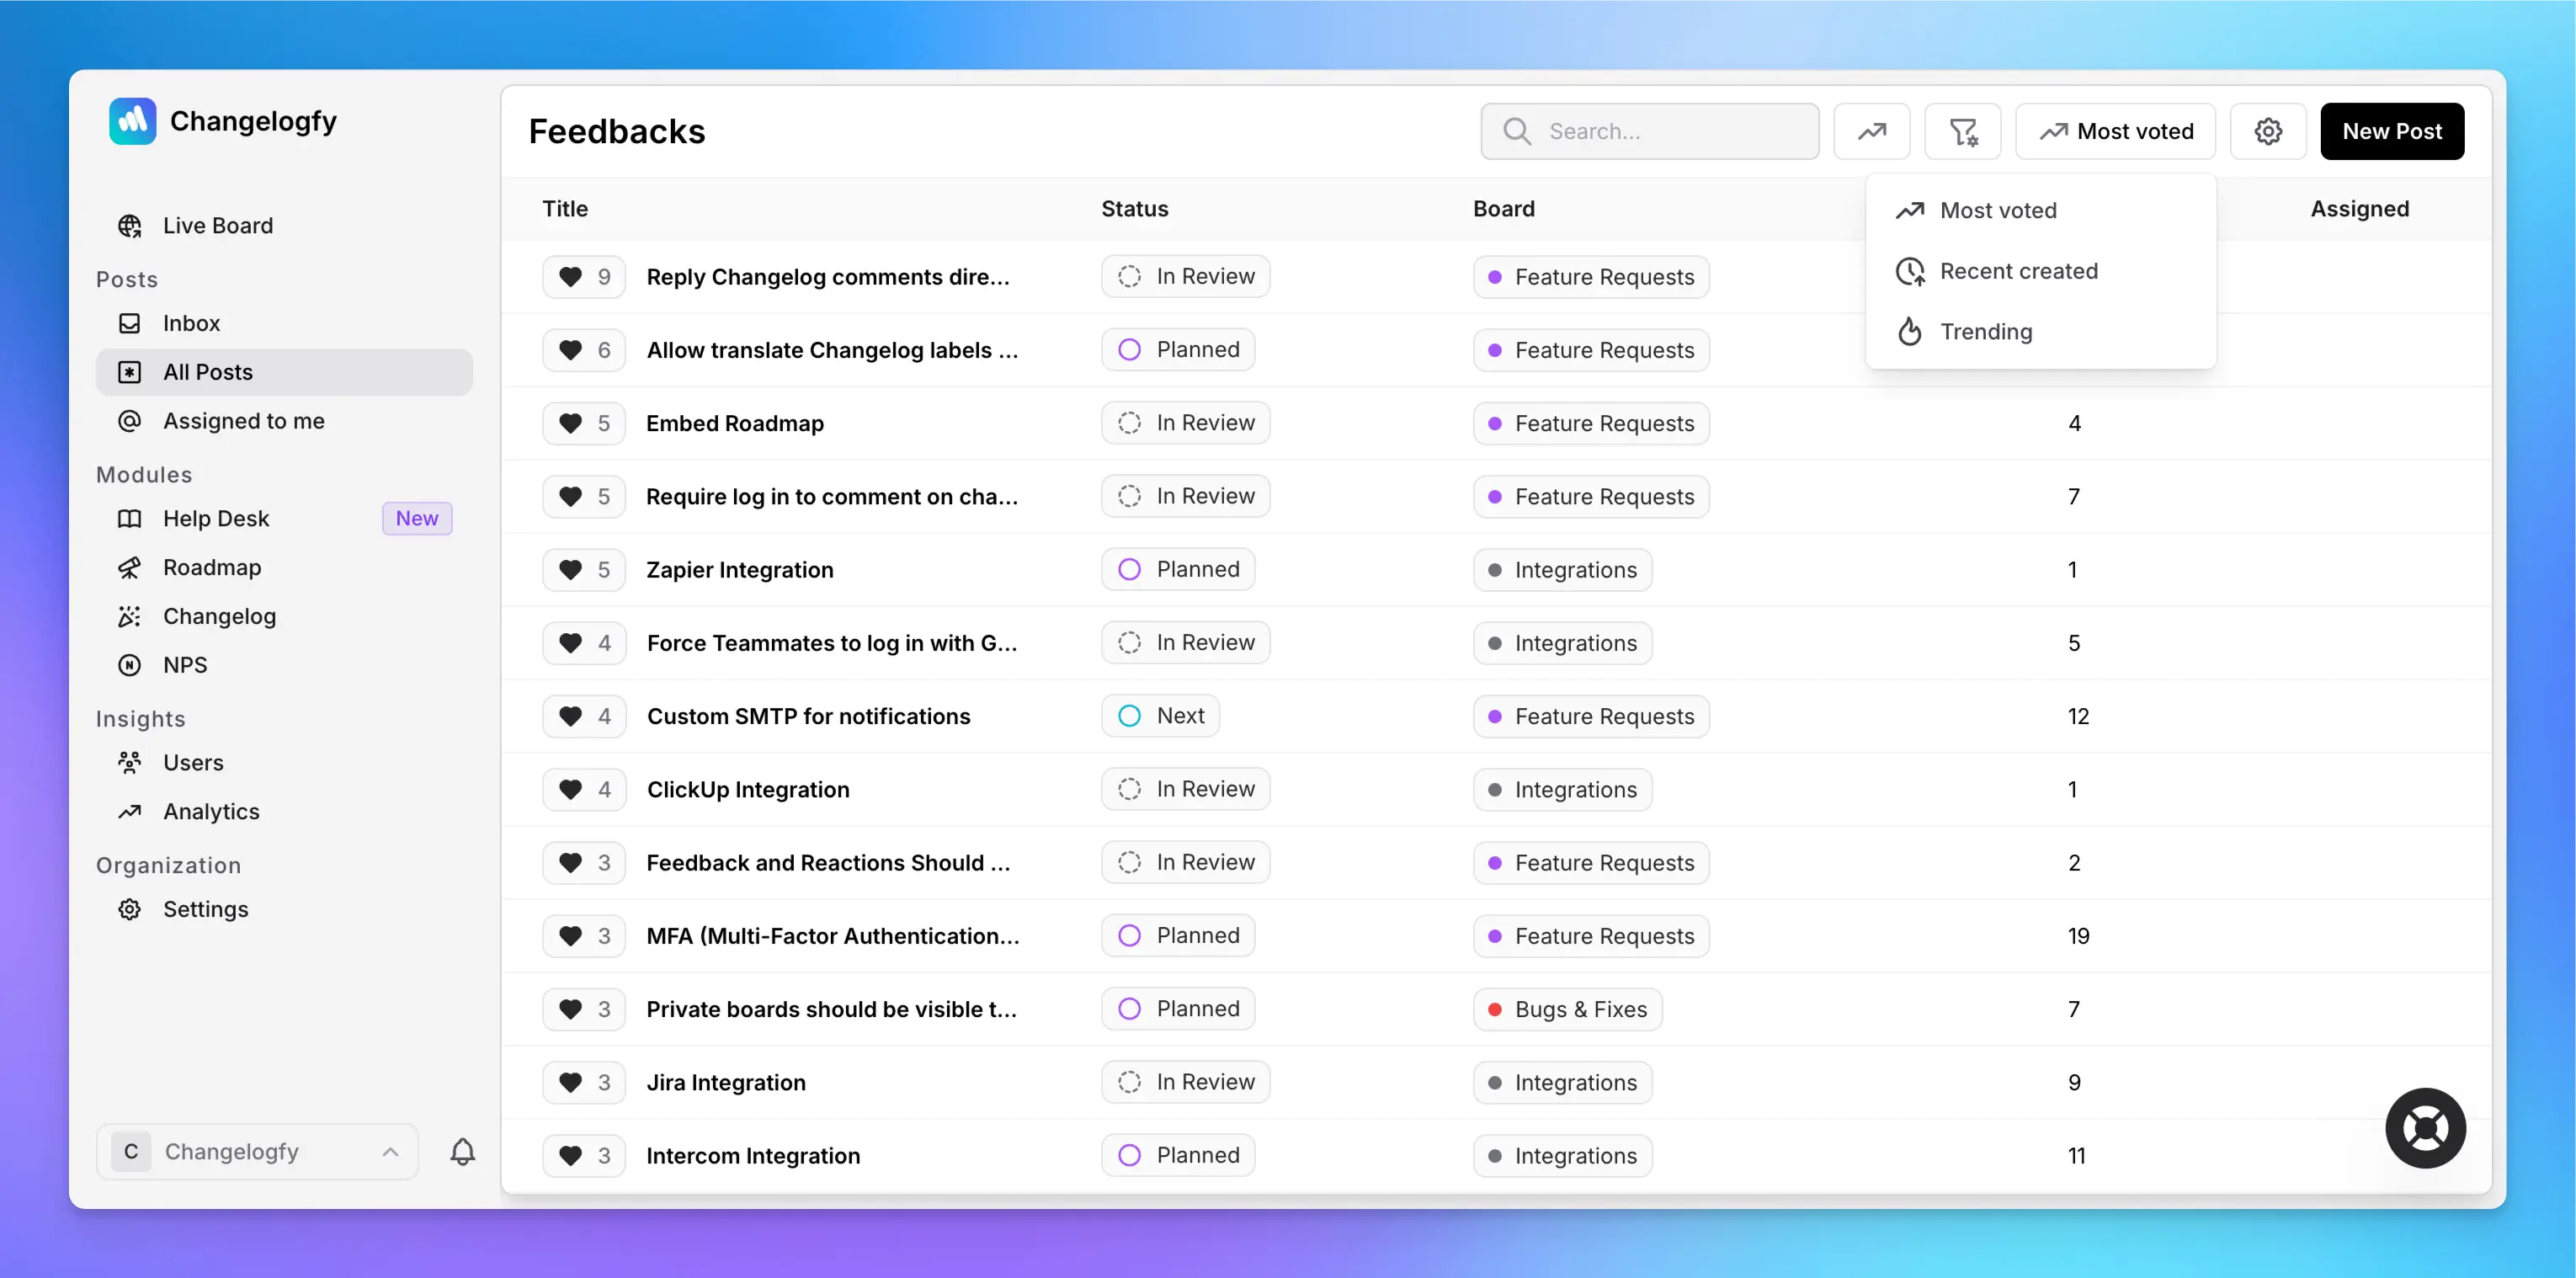Access NPS module icon

130,663
